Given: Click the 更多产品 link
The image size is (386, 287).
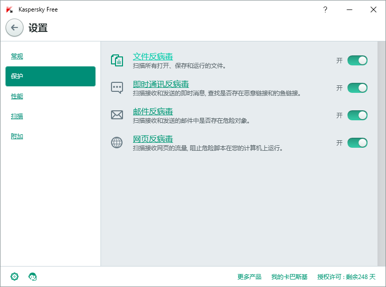Looking at the screenshot, I should coord(249,277).
